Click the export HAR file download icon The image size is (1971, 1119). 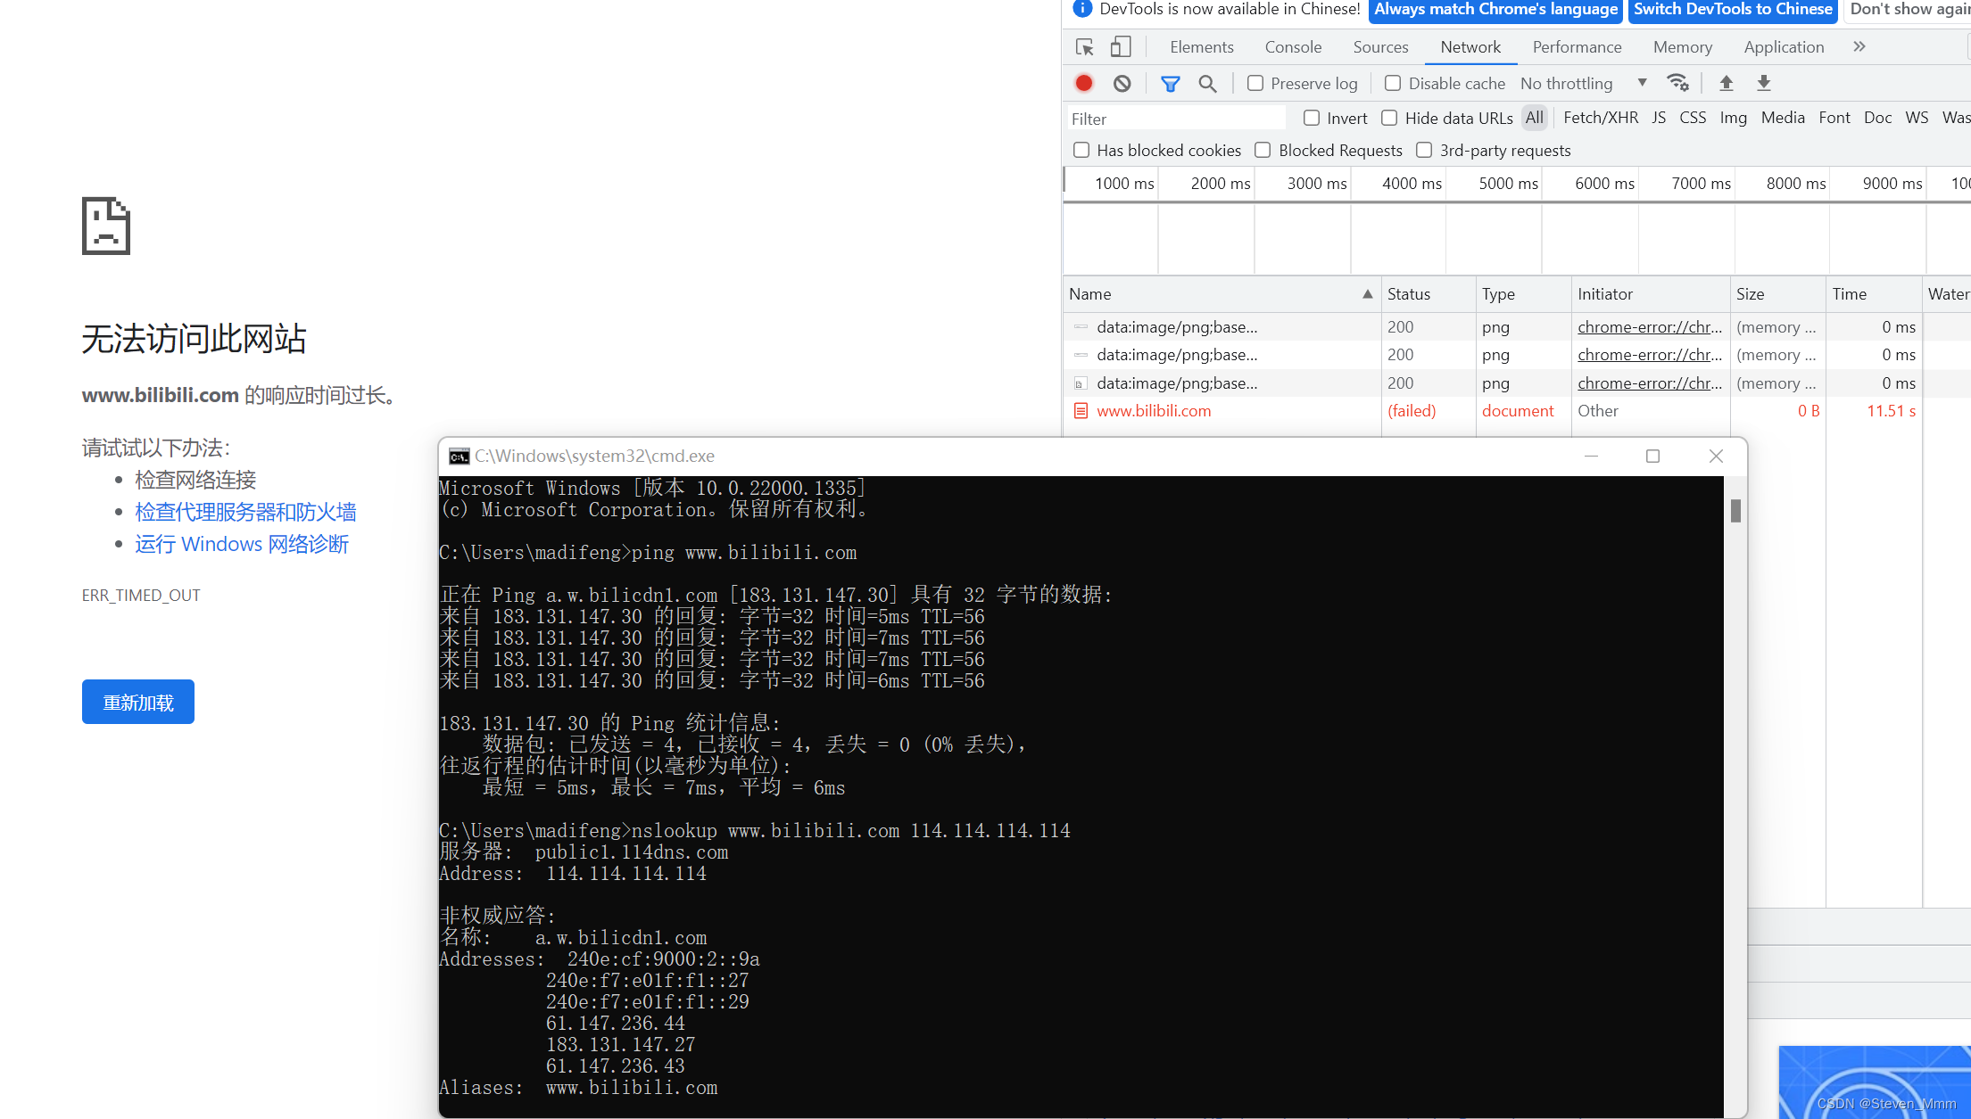[x=1764, y=84]
